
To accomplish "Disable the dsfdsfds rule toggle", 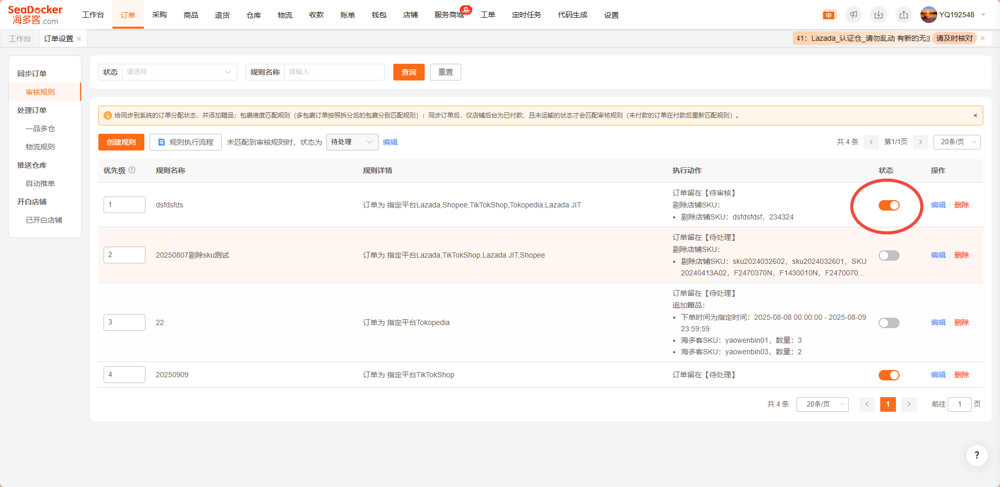I will (889, 205).
